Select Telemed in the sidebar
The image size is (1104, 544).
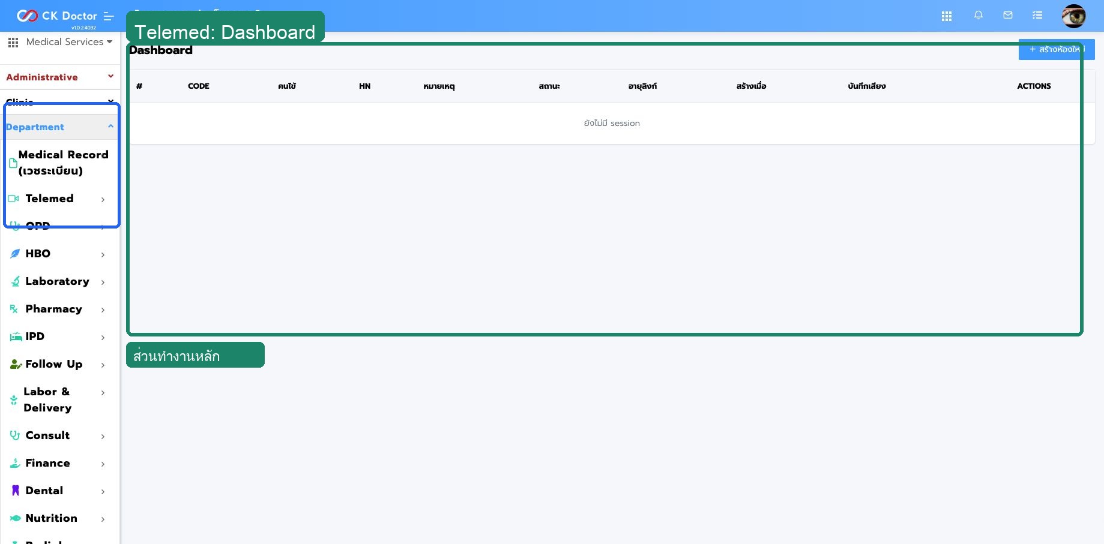click(49, 199)
